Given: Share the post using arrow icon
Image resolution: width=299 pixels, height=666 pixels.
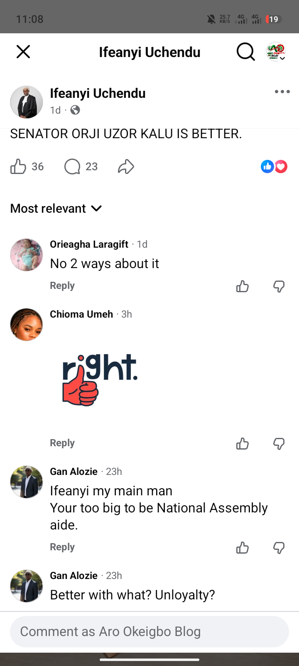Looking at the screenshot, I should point(126,166).
